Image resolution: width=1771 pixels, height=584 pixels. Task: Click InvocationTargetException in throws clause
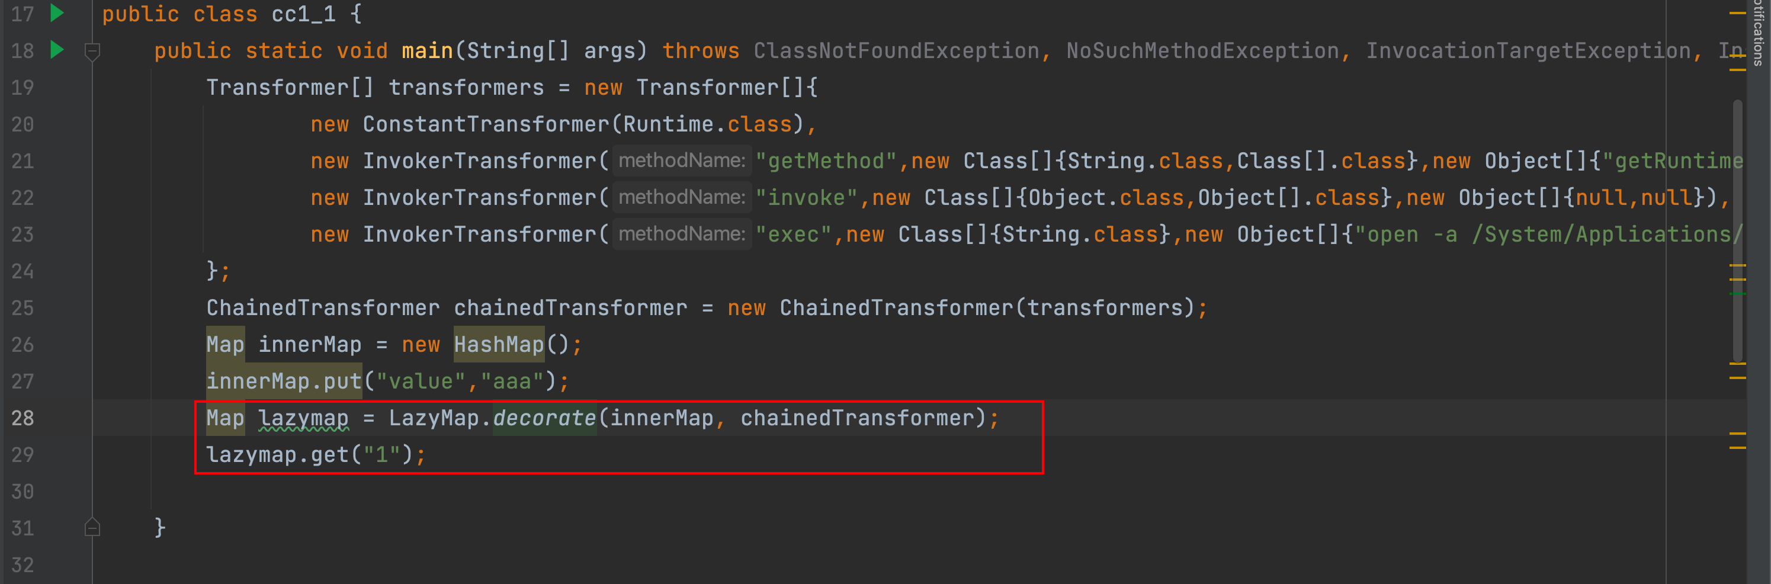1528,51
